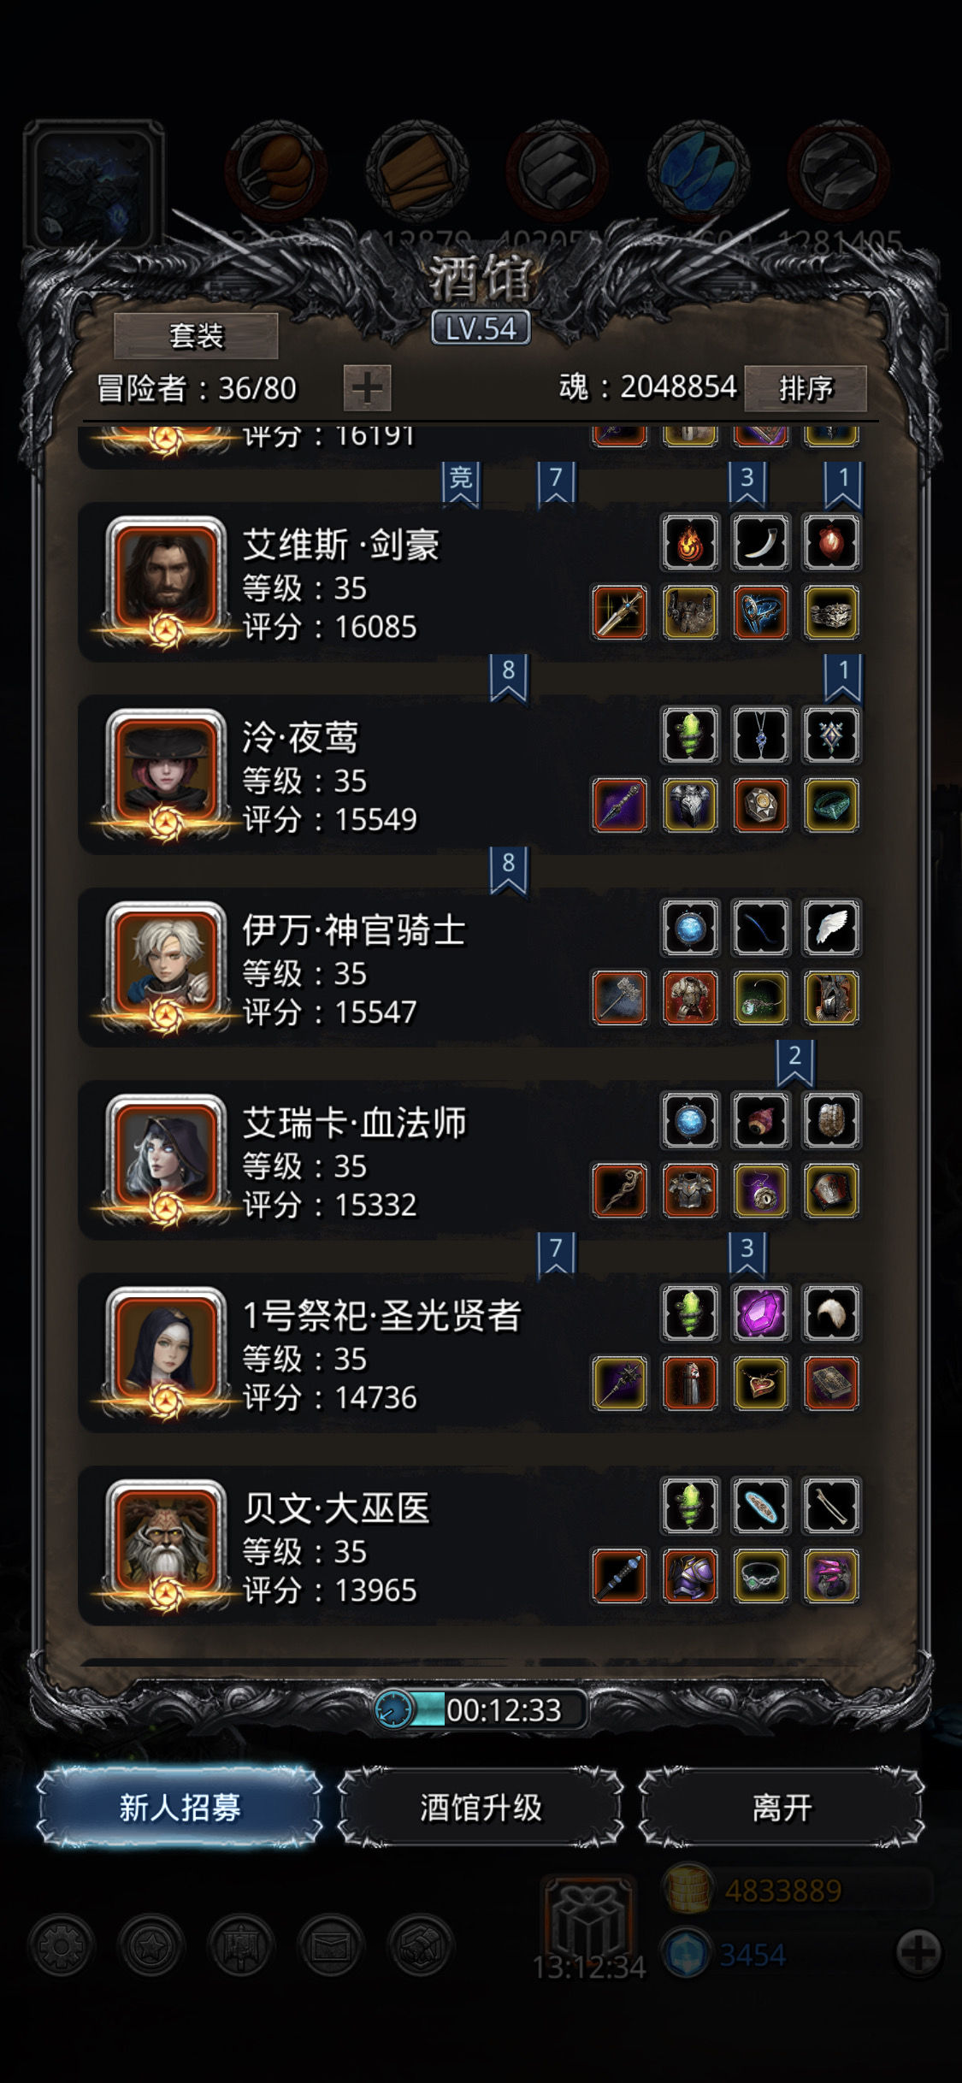Image resolution: width=962 pixels, height=2083 pixels.
Task: Tap the blue flag numbered 8 above 泠·夜莺
Action: 509,678
